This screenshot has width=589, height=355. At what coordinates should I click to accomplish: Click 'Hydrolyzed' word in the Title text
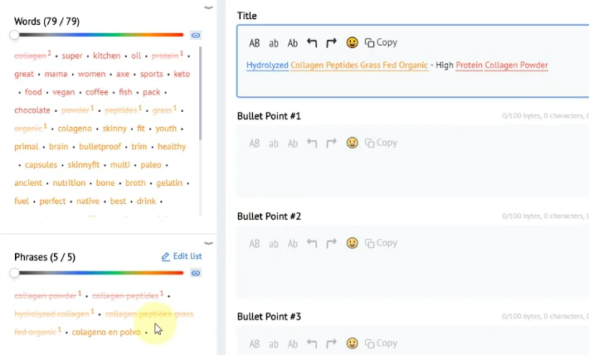(x=267, y=66)
